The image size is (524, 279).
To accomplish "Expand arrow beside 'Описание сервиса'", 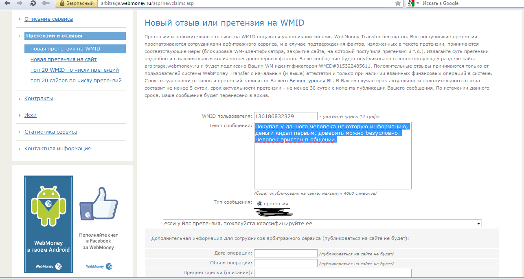I will (x=19, y=19).
